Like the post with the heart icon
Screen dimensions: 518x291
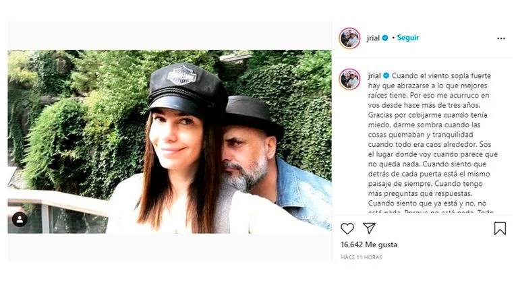(347, 228)
